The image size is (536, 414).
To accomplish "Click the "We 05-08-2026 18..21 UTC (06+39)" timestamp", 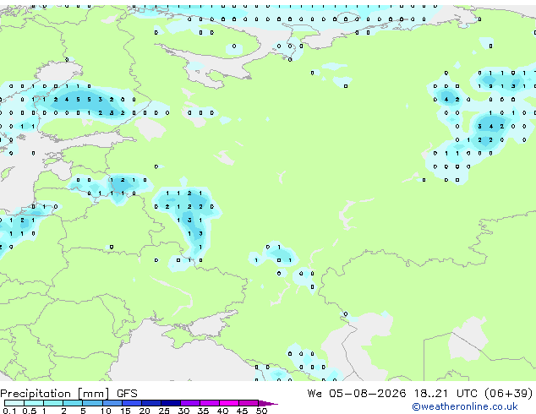I will coord(420,394).
